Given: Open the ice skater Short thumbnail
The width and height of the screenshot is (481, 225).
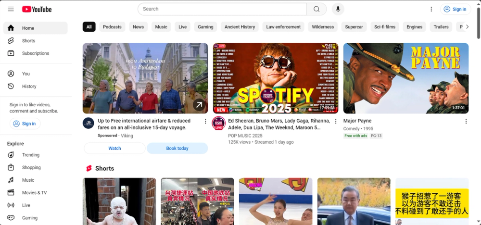Looking at the screenshot, I should point(276,201).
